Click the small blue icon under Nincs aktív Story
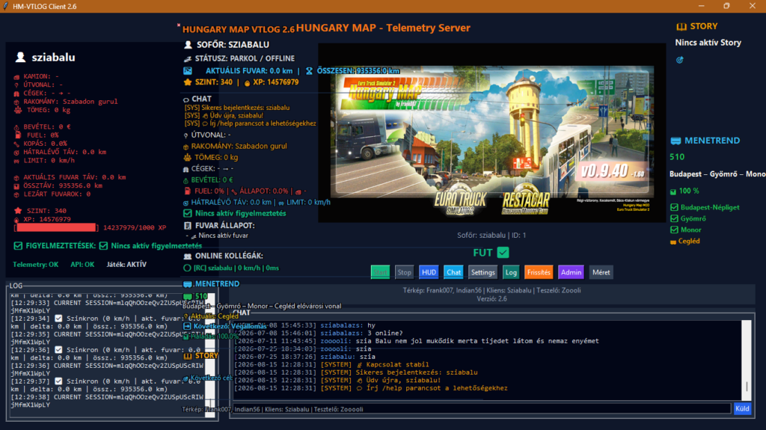766x430 pixels. [679, 60]
